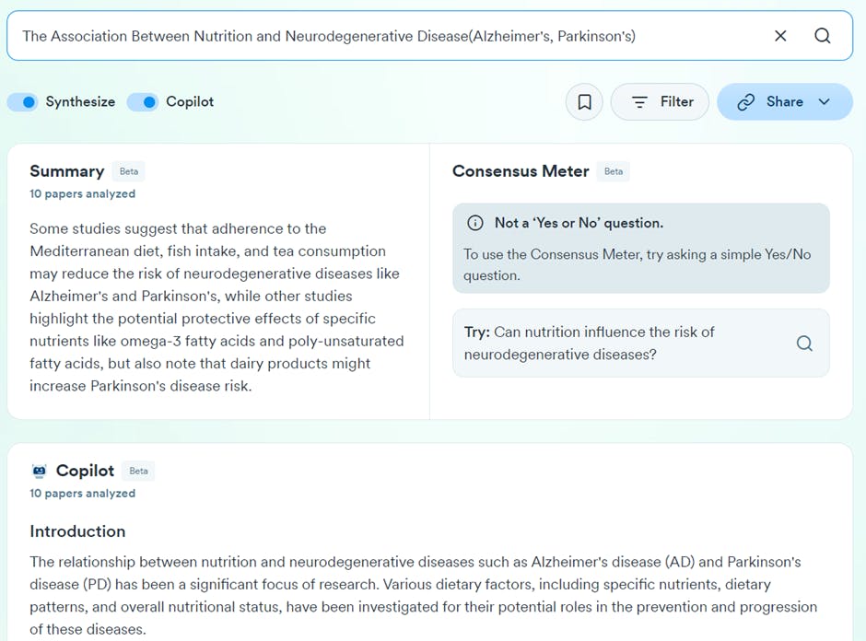This screenshot has width=866, height=641.
Task: Bookmark this search with the bookmark icon
Action: tap(584, 102)
